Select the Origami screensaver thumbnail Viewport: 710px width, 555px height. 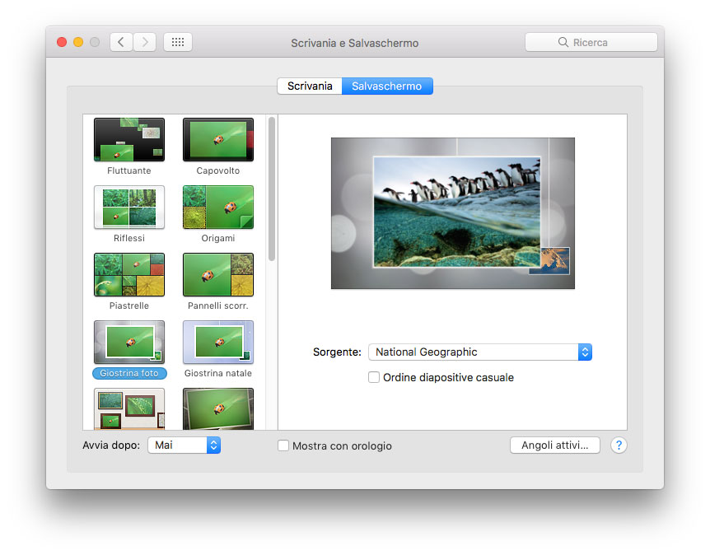217,207
